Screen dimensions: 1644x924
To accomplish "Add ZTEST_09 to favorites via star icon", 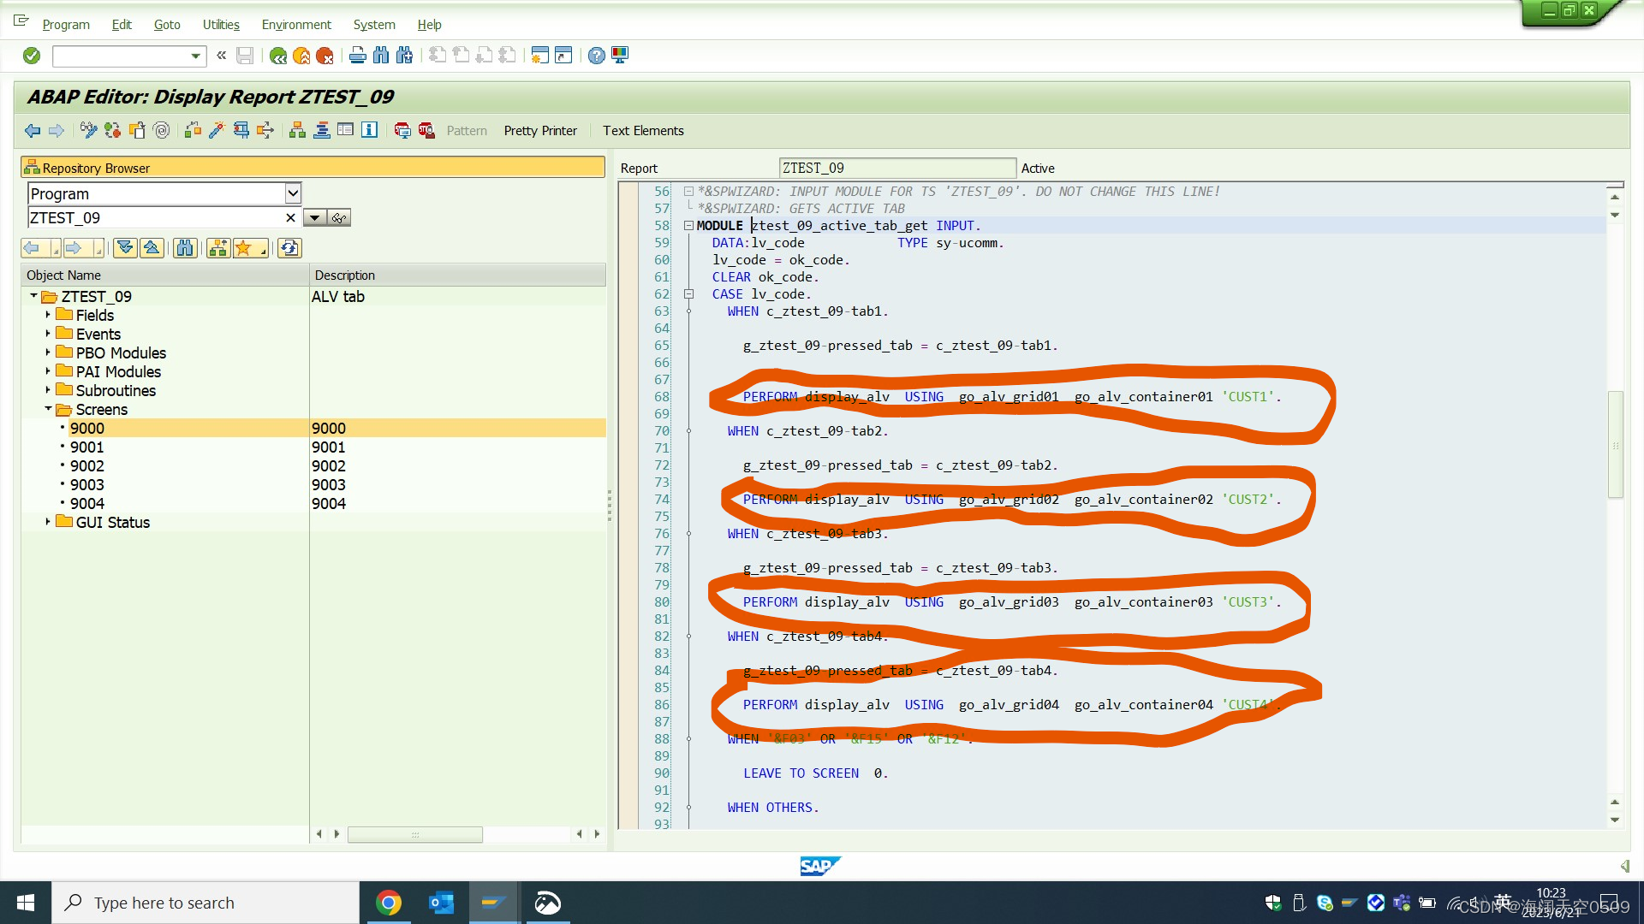I will tap(246, 248).
